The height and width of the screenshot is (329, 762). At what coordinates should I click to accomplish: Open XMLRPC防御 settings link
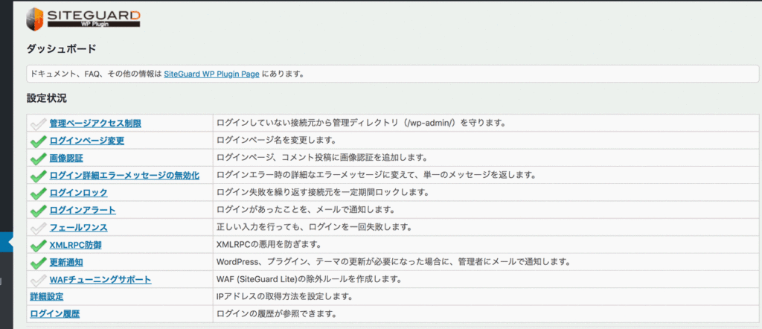75,246
